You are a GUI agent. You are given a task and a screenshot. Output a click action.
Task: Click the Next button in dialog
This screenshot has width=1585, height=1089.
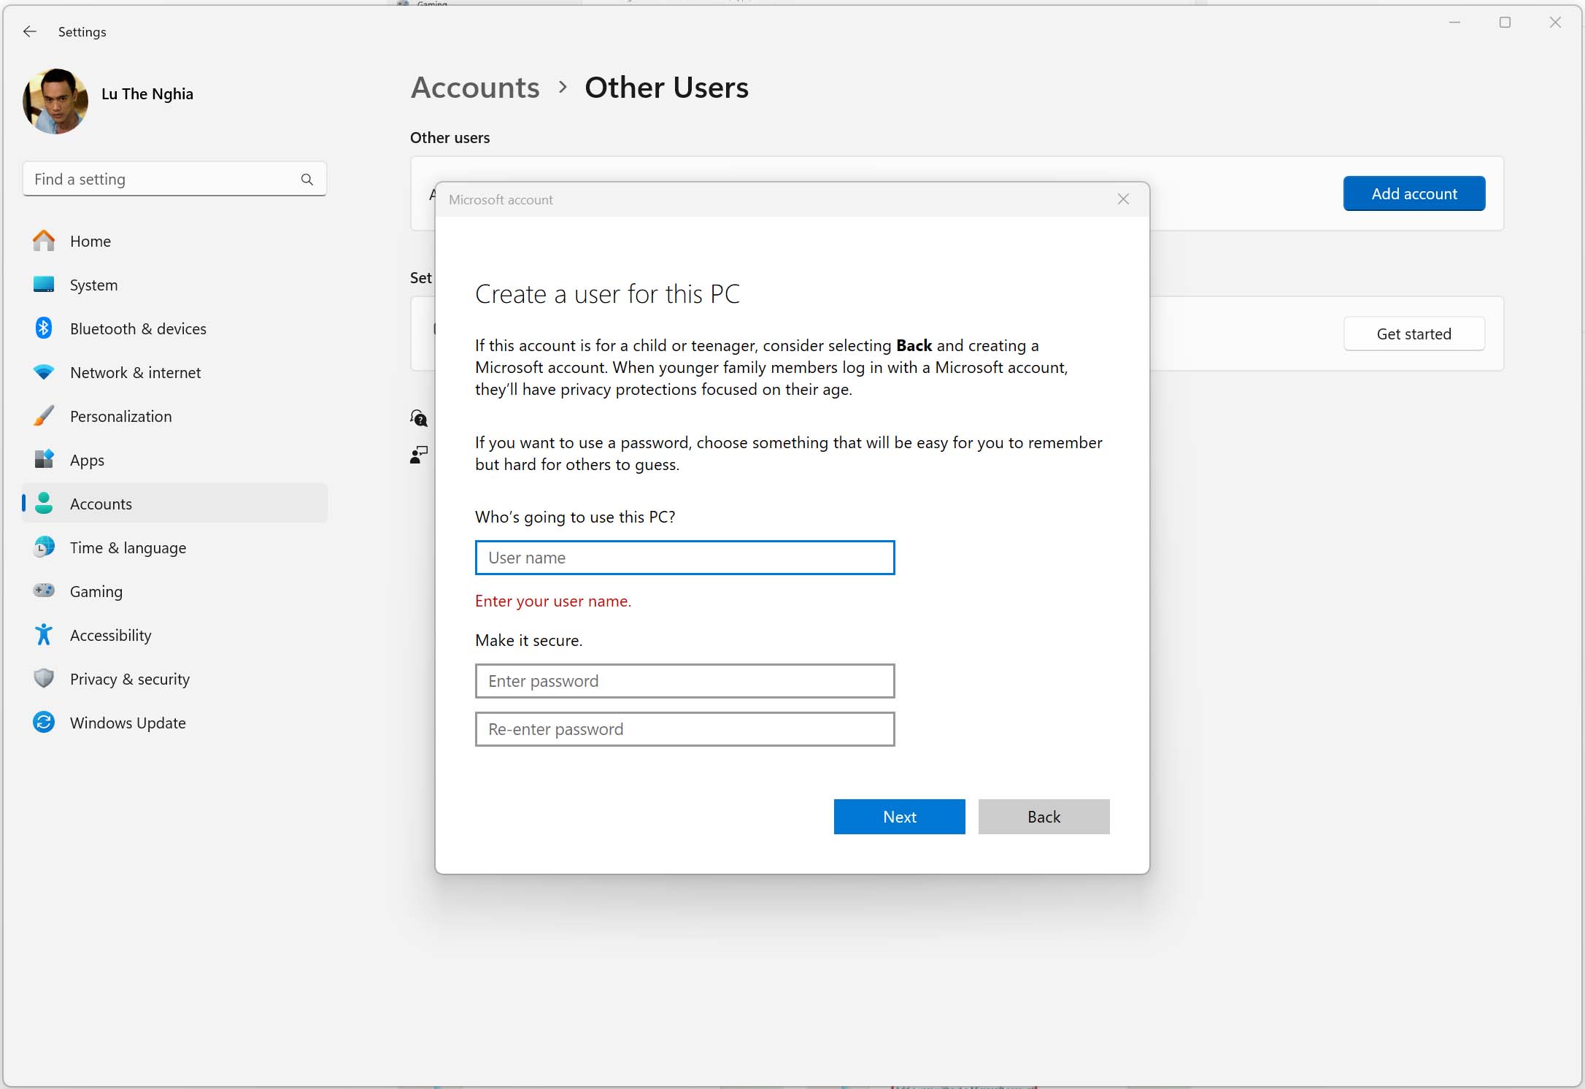899,817
